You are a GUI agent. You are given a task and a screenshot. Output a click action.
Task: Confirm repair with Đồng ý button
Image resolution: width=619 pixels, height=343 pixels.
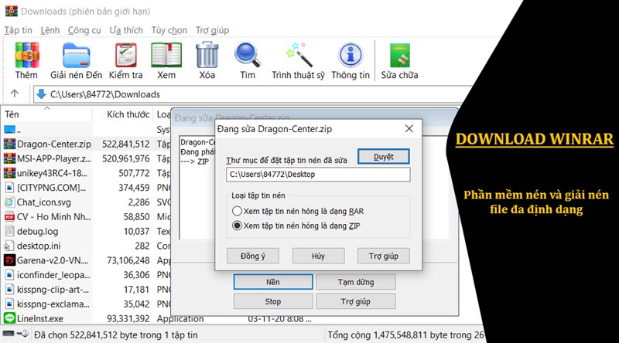[253, 256]
